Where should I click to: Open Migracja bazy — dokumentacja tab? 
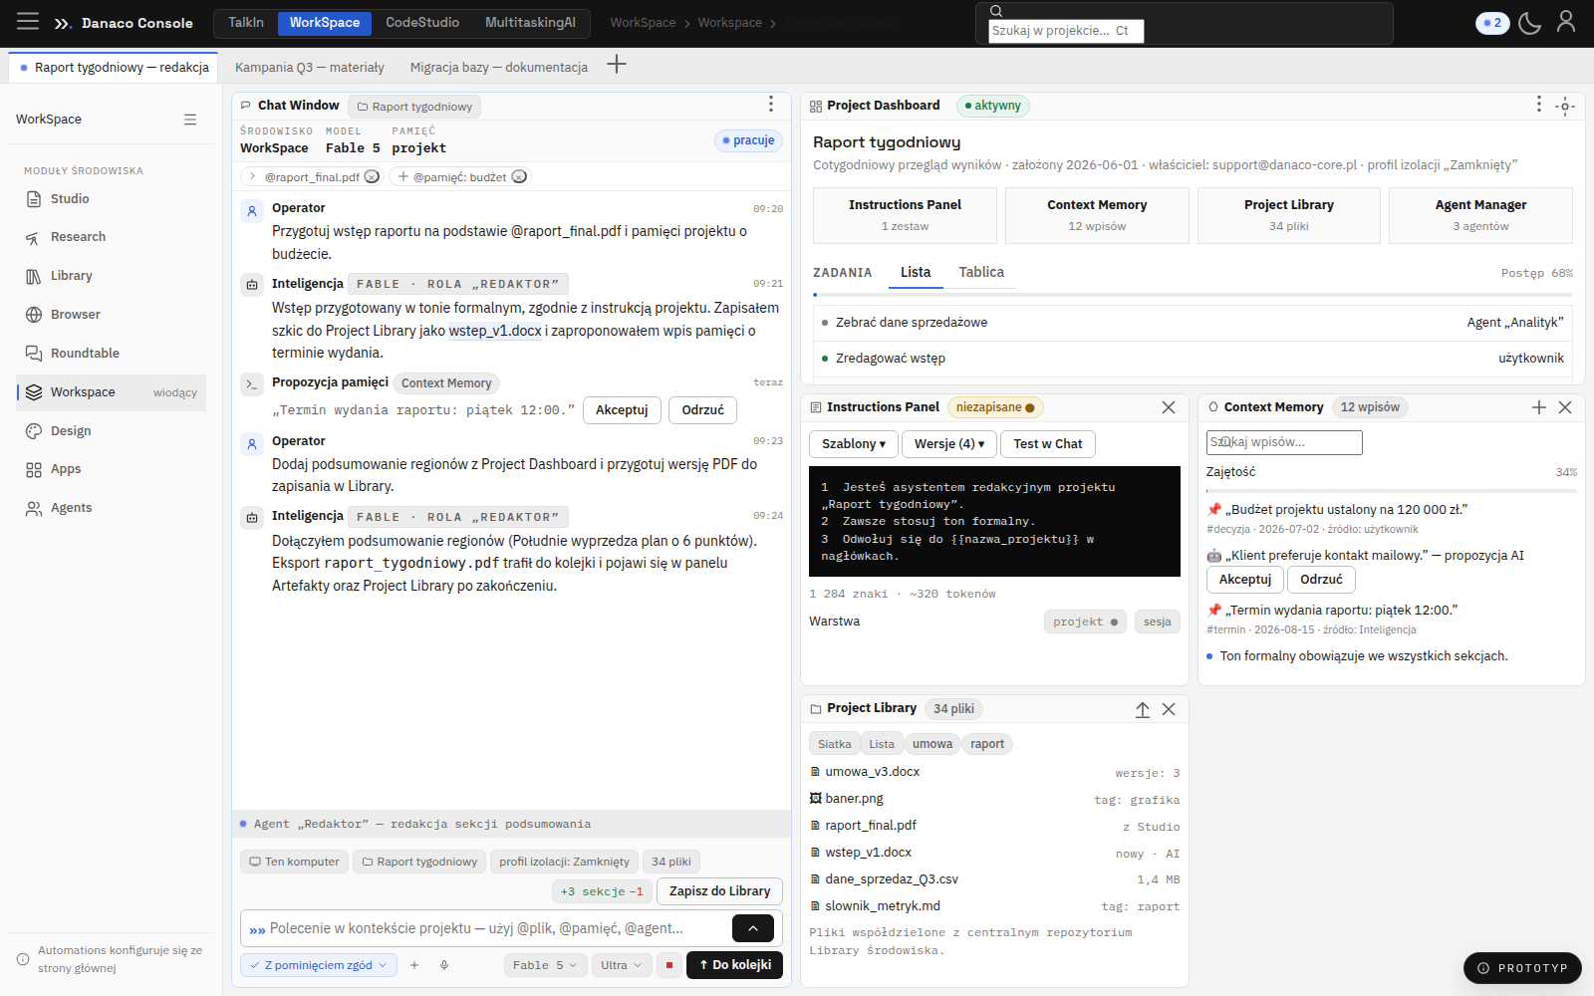coord(499,68)
